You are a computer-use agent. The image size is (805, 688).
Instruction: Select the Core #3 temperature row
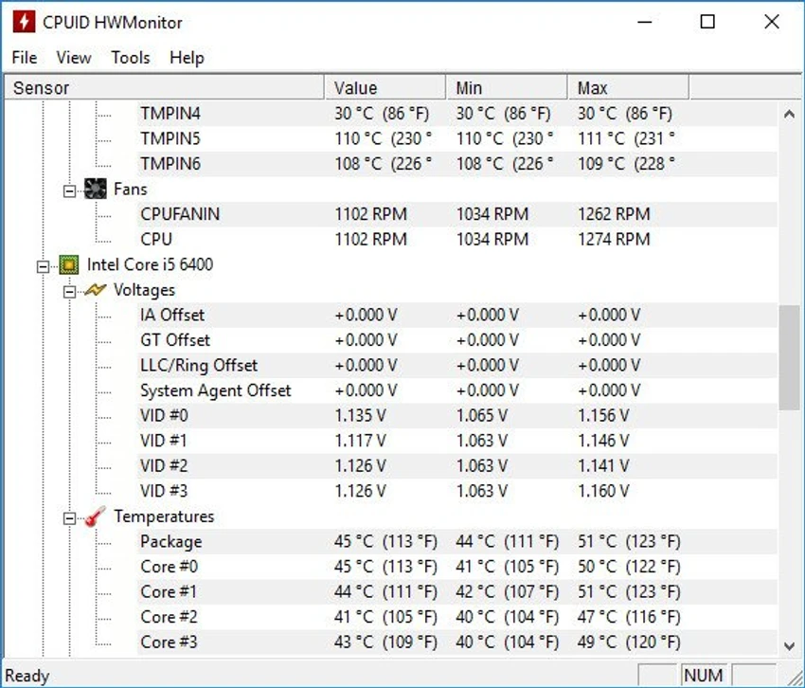[456, 643]
